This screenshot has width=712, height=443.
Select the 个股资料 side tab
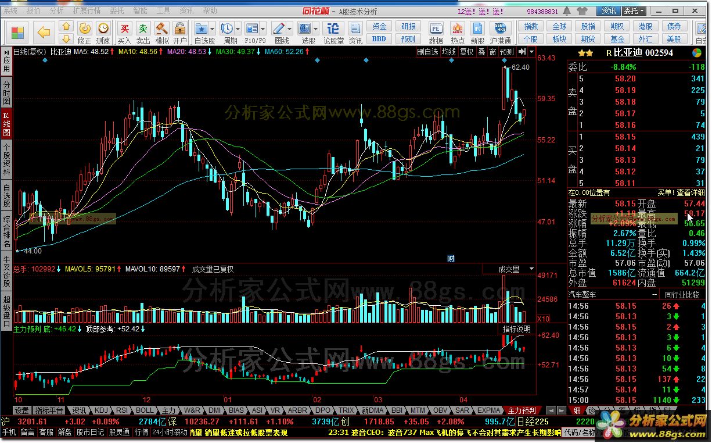coord(6,160)
